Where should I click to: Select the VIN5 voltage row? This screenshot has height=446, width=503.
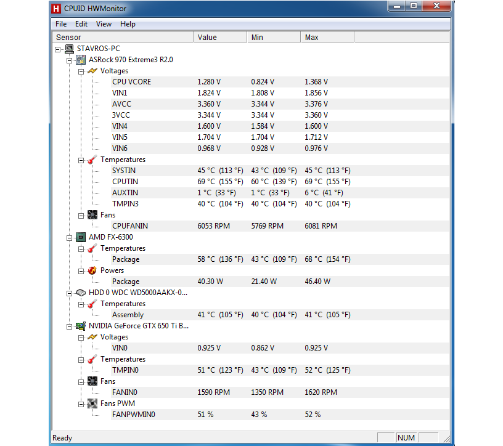click(280, 137)
